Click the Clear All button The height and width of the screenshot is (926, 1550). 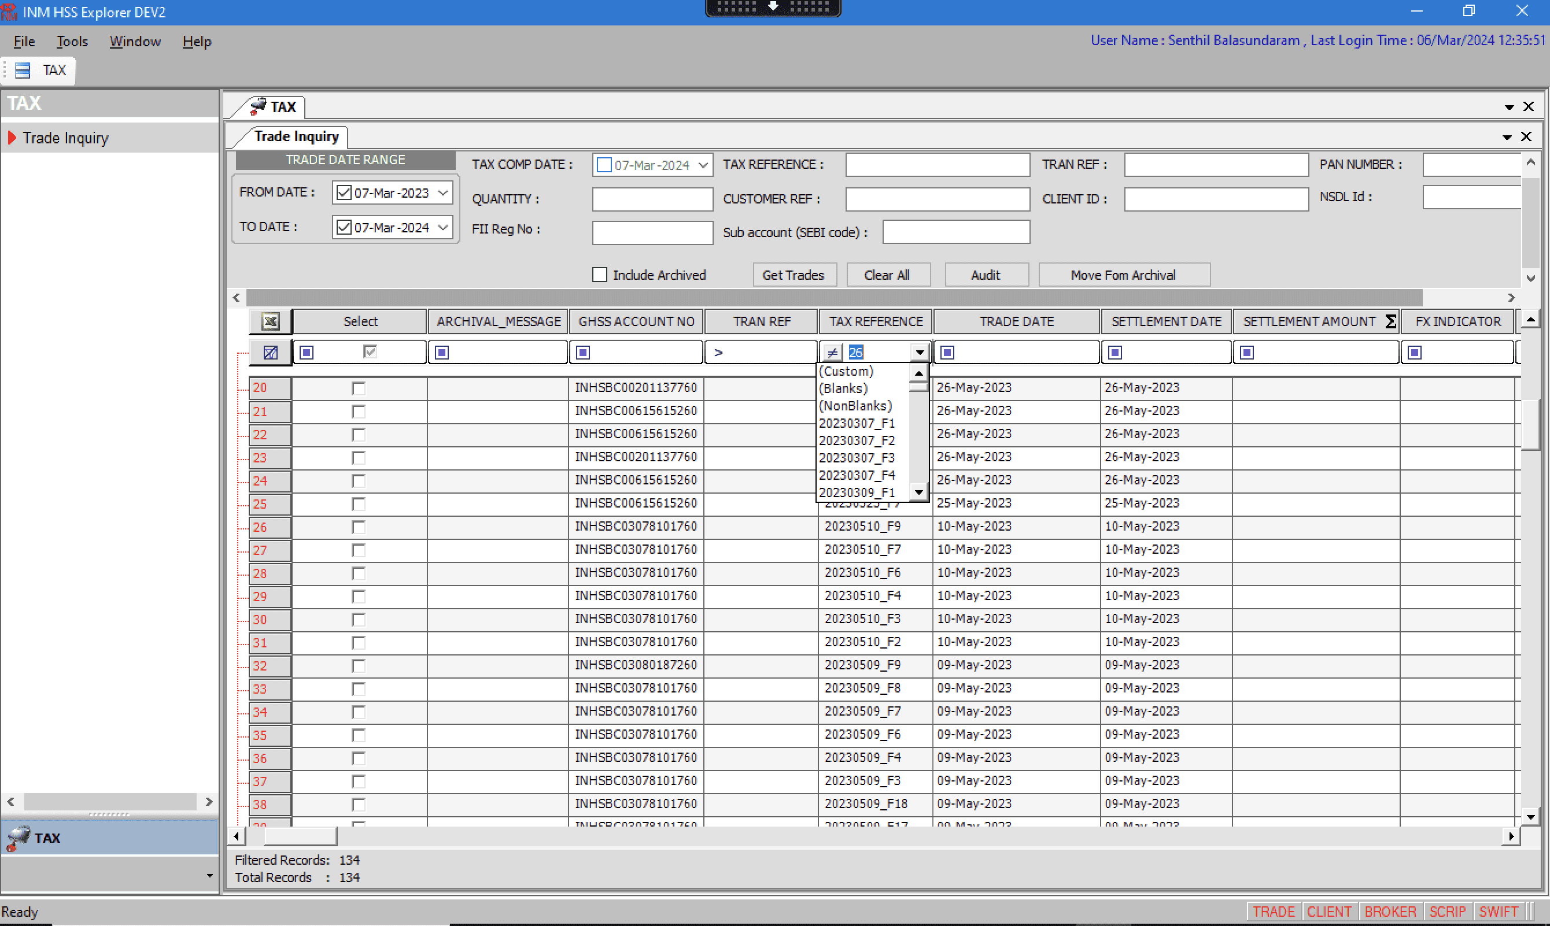[887, 275]
